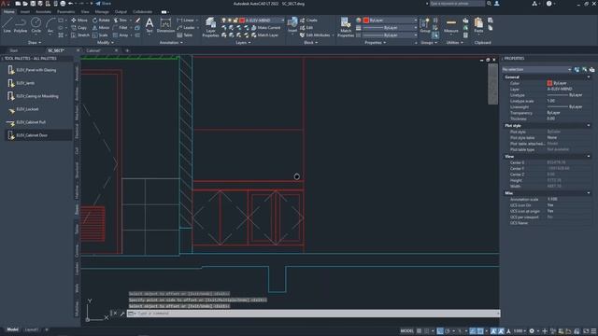The height and width of the screenshot is (336, 598).
Task: Open the View ribbon tab
Action: (x=85, y=12)
